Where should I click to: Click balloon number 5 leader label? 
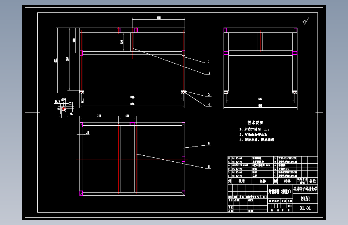pos(209,143)
